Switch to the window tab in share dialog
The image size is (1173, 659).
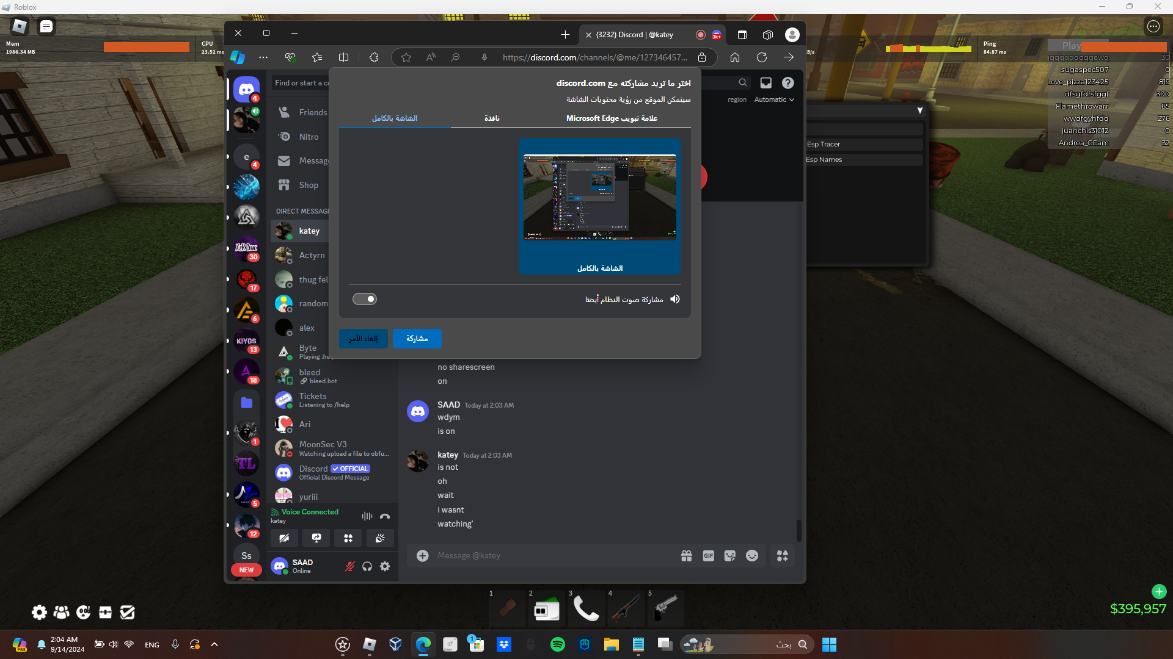(x=492, y=118)
